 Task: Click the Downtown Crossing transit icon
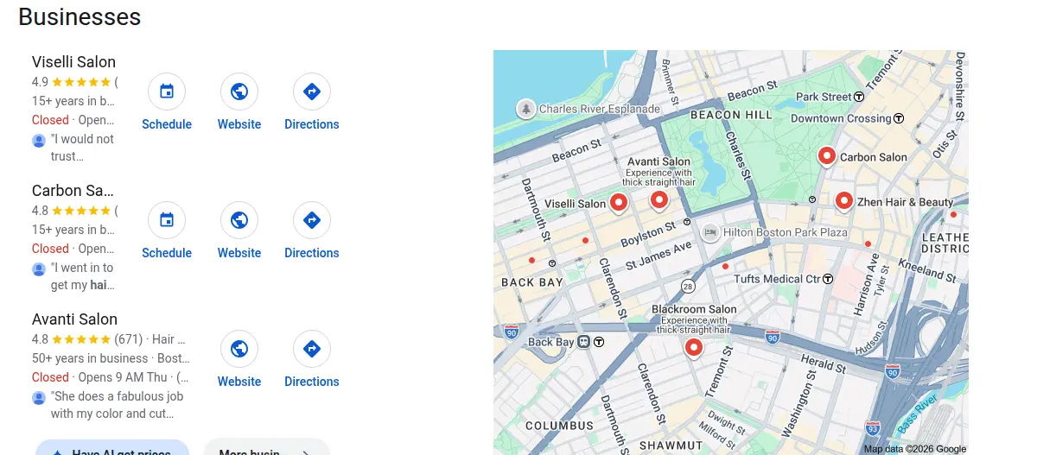[899, 118]
